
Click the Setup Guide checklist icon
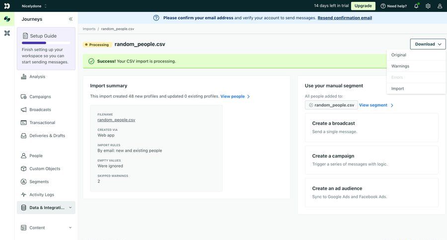pos(25,36)
